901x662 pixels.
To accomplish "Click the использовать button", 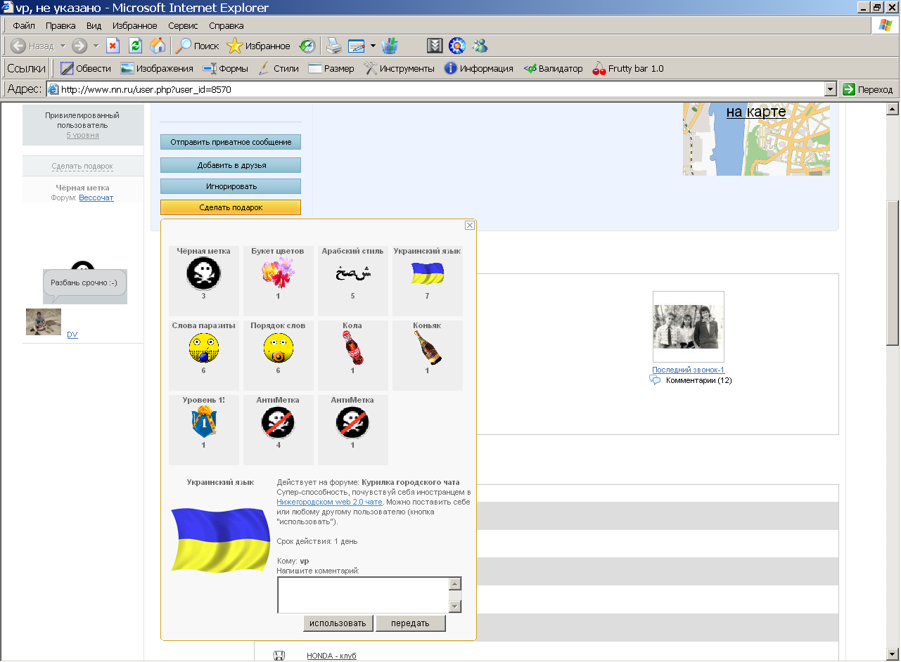I will [338, 623].
